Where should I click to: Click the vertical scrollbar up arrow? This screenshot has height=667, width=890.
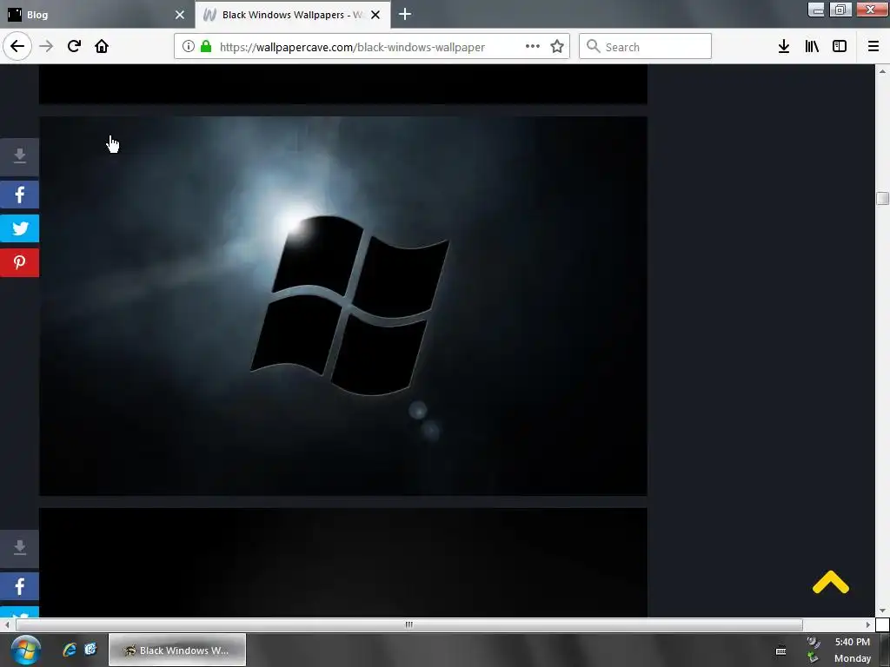pyautogui.click(x=883, y=71)
